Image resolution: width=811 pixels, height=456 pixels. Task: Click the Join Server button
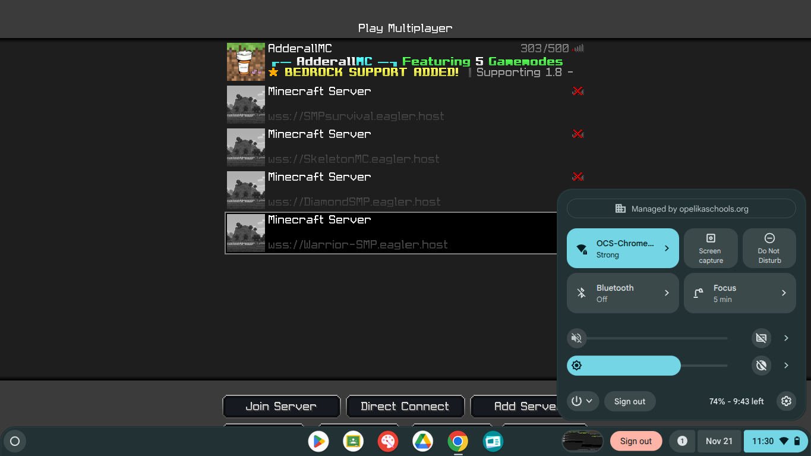pos(281,407)
